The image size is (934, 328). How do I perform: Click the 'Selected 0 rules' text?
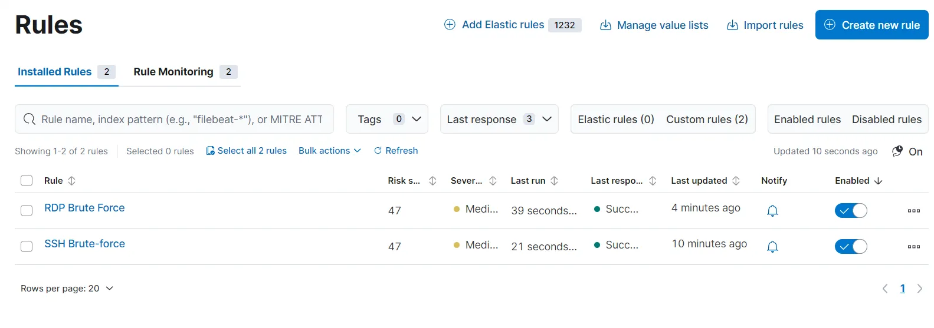pyautogui.click(x=160, y=151)
